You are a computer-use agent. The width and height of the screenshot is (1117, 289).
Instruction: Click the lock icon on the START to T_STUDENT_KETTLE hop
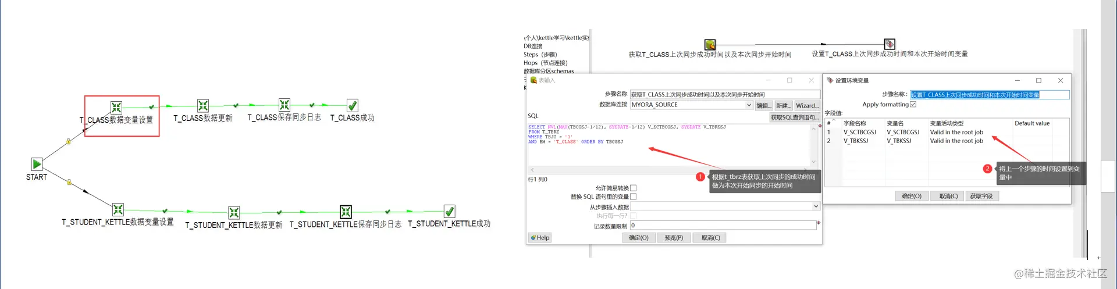[69, 182]
